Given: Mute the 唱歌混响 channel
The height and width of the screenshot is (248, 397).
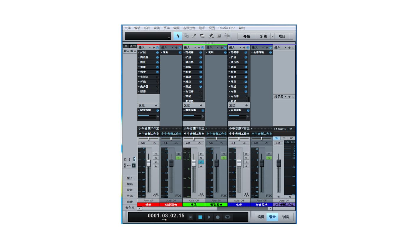Looking at the screenshot, I should pos(224,154).
